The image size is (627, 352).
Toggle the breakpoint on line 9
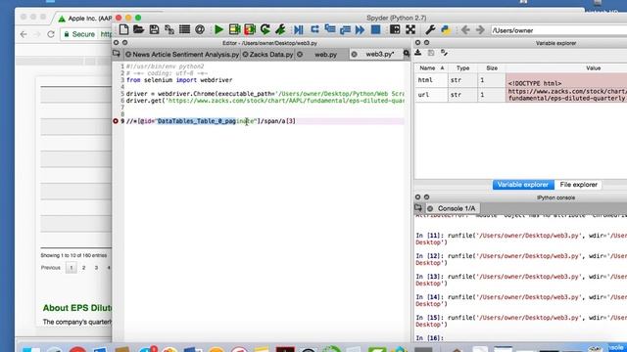(116, 121)
